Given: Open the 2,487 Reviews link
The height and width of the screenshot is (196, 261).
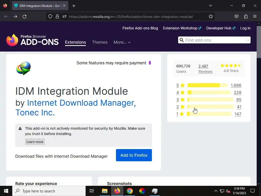Looking at the screenshot, I should [205, 69].
